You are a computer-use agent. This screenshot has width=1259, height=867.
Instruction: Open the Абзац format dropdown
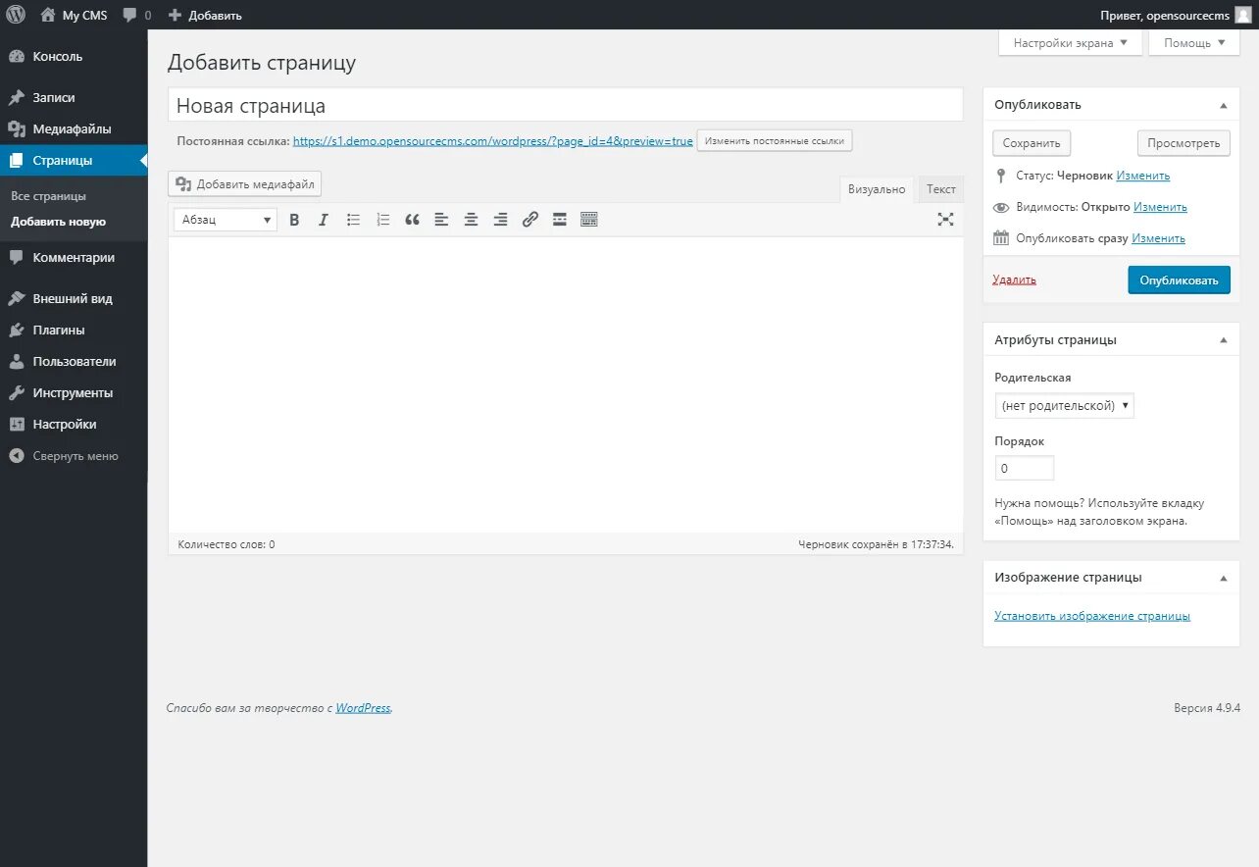(x=226, y=220)
